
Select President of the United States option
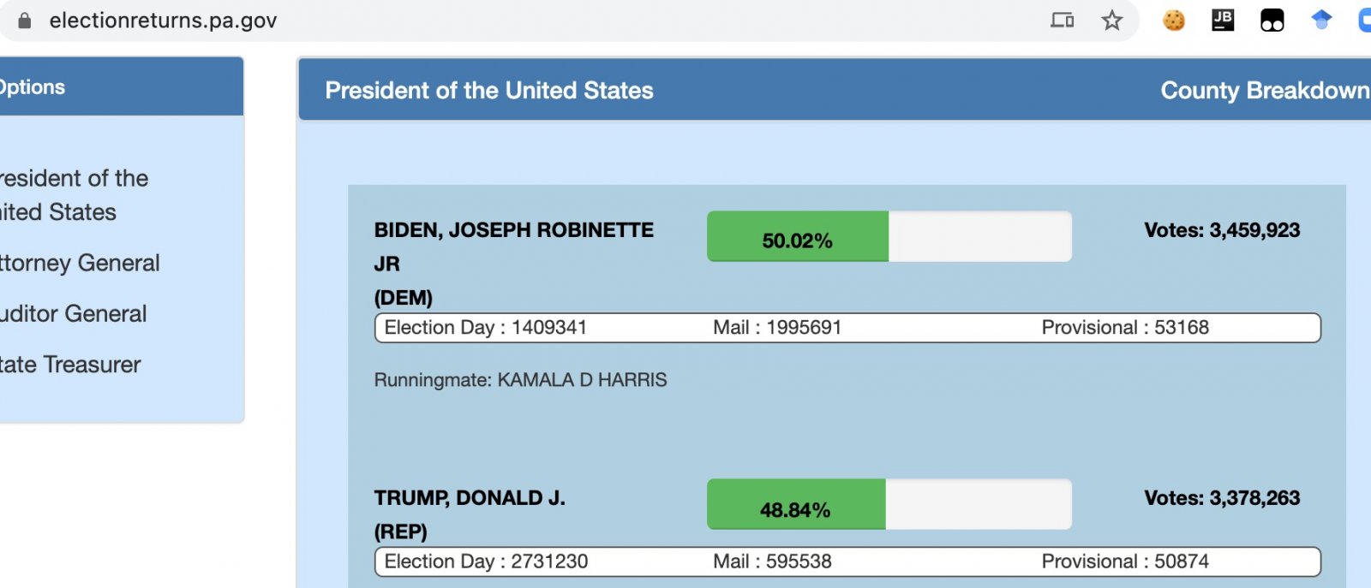point(72,195)
